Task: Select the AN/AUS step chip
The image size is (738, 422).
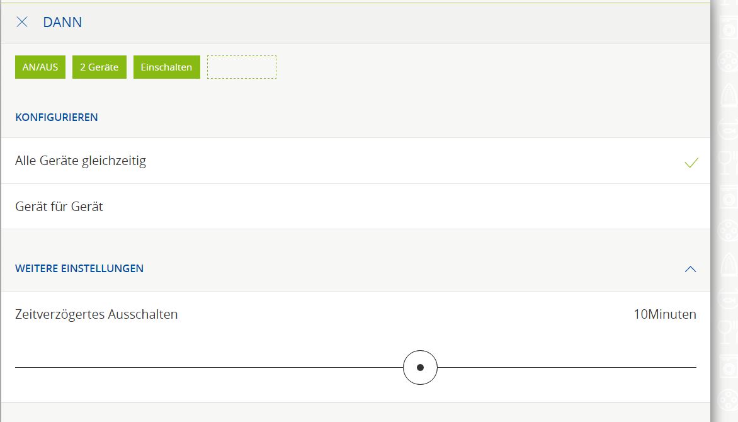Action: click(x=40, y=67)
